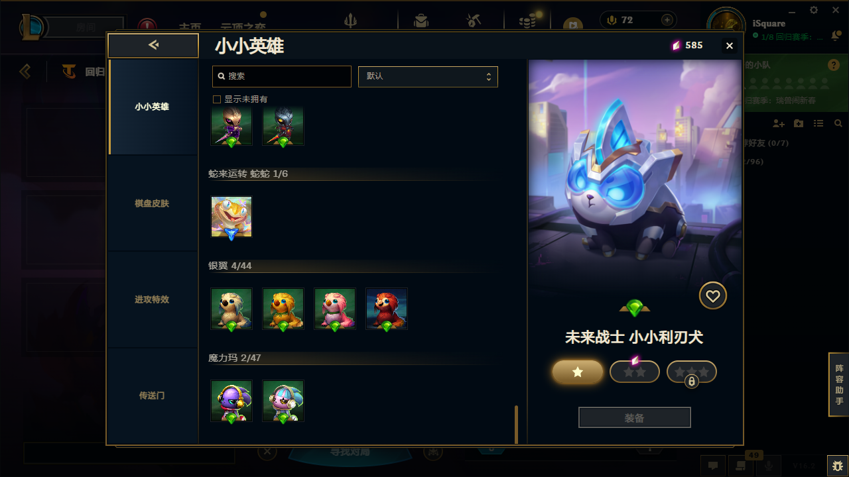This screenshot has height=477, width=849.
Task: Click the heart favorite icon
Action: pos(713,296)
